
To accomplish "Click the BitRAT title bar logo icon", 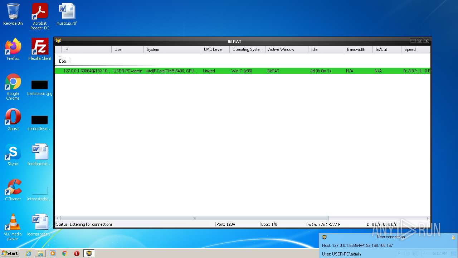I will (x=58, y=41).
